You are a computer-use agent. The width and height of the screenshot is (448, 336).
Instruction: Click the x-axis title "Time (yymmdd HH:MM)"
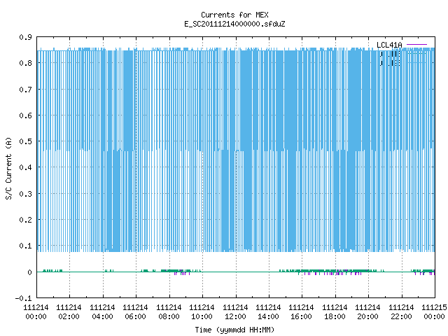coord(234,330)
